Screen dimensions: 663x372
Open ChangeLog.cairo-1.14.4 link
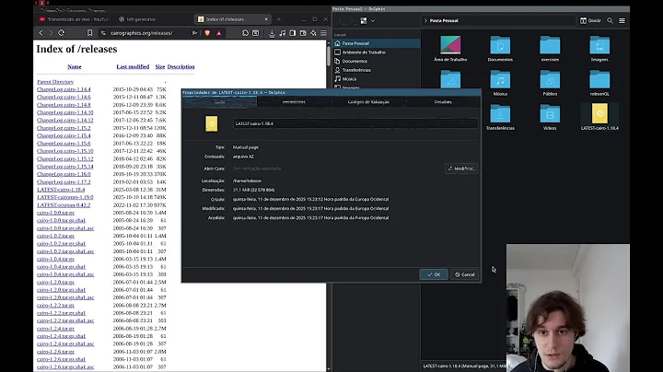coord(64,89)
